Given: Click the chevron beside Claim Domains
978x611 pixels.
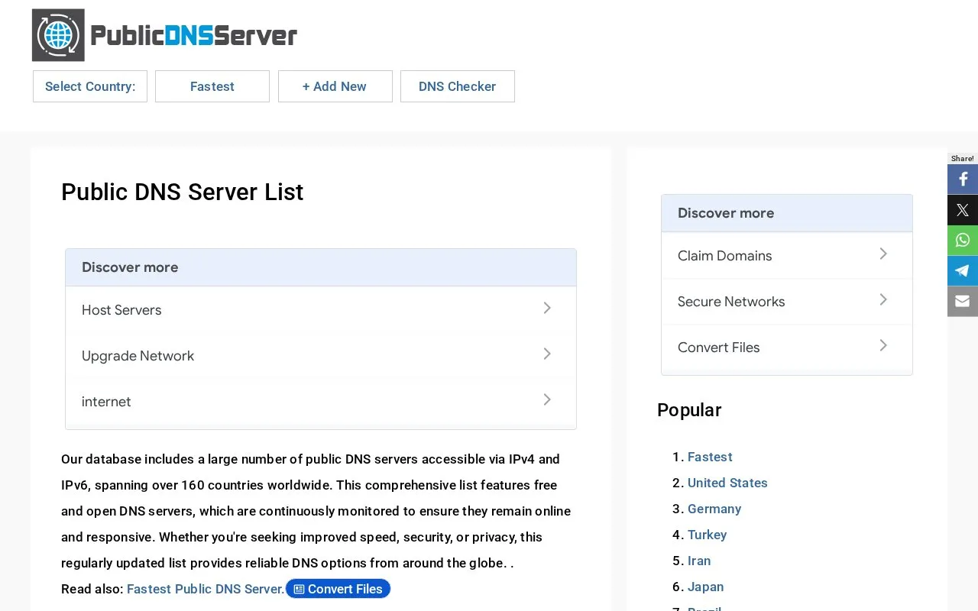Looking at the screenshot, I should point(883,254).
